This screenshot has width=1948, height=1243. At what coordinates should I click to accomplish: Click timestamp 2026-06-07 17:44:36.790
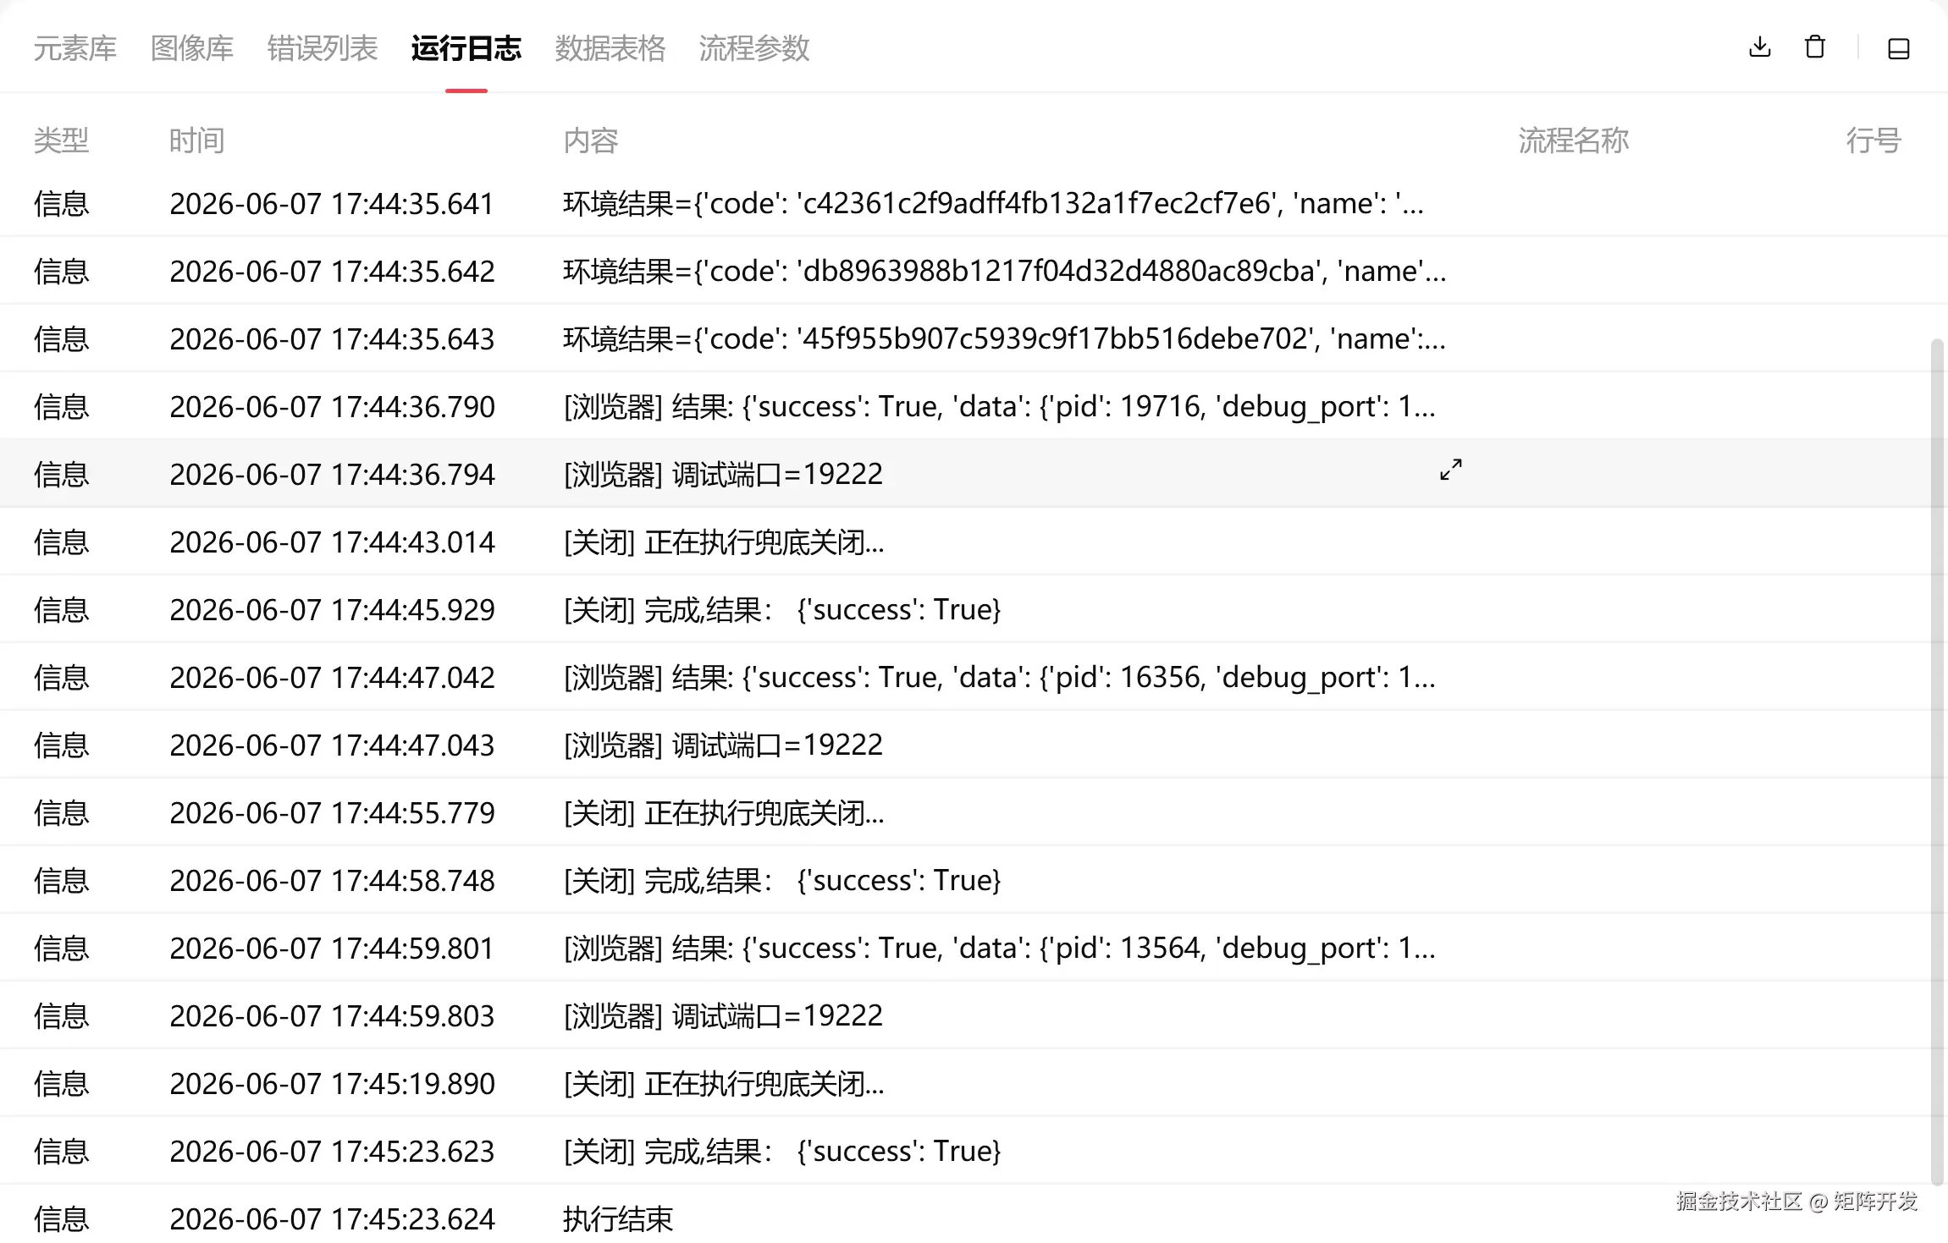tap(332, 406)
